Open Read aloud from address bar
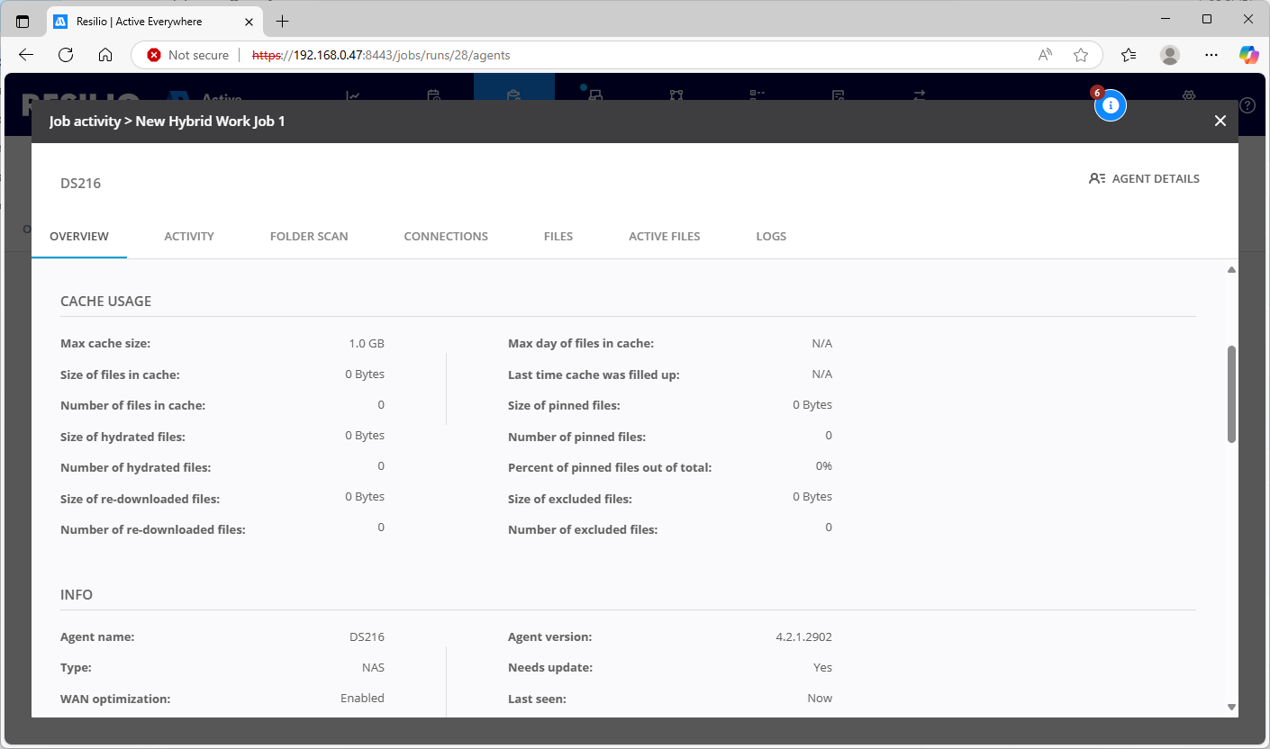Screen dimensions: 1270x749 [x=1045, y=55]
